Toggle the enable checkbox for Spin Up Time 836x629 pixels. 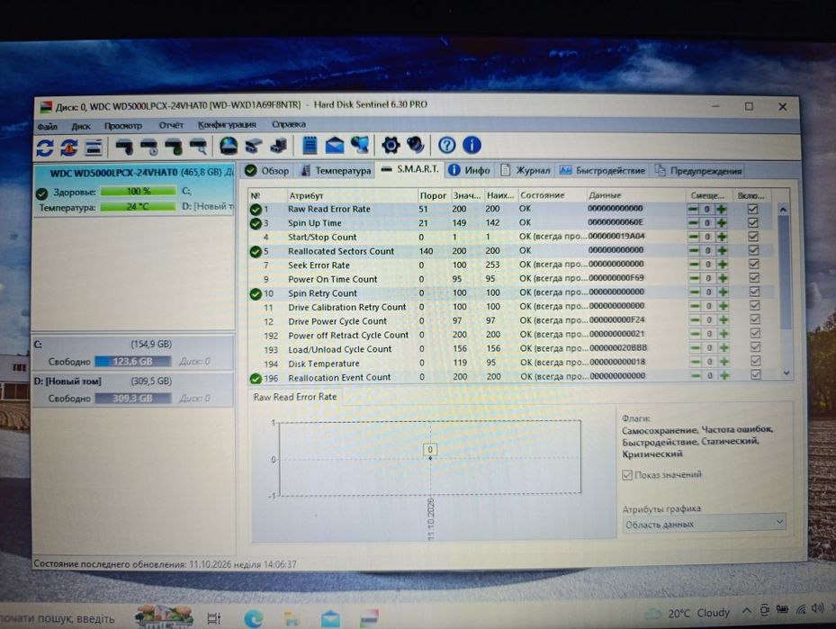[x=753, y=222]
